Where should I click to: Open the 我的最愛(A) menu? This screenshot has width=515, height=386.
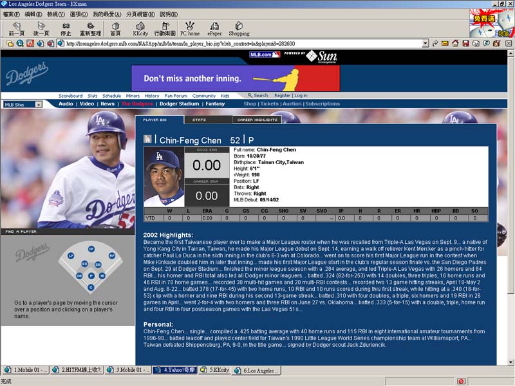[107, 14]
